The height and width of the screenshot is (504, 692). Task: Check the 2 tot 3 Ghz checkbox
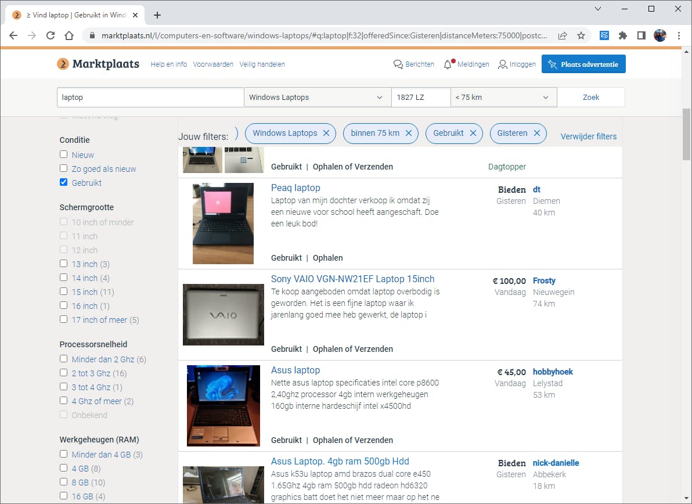[63, 372]
